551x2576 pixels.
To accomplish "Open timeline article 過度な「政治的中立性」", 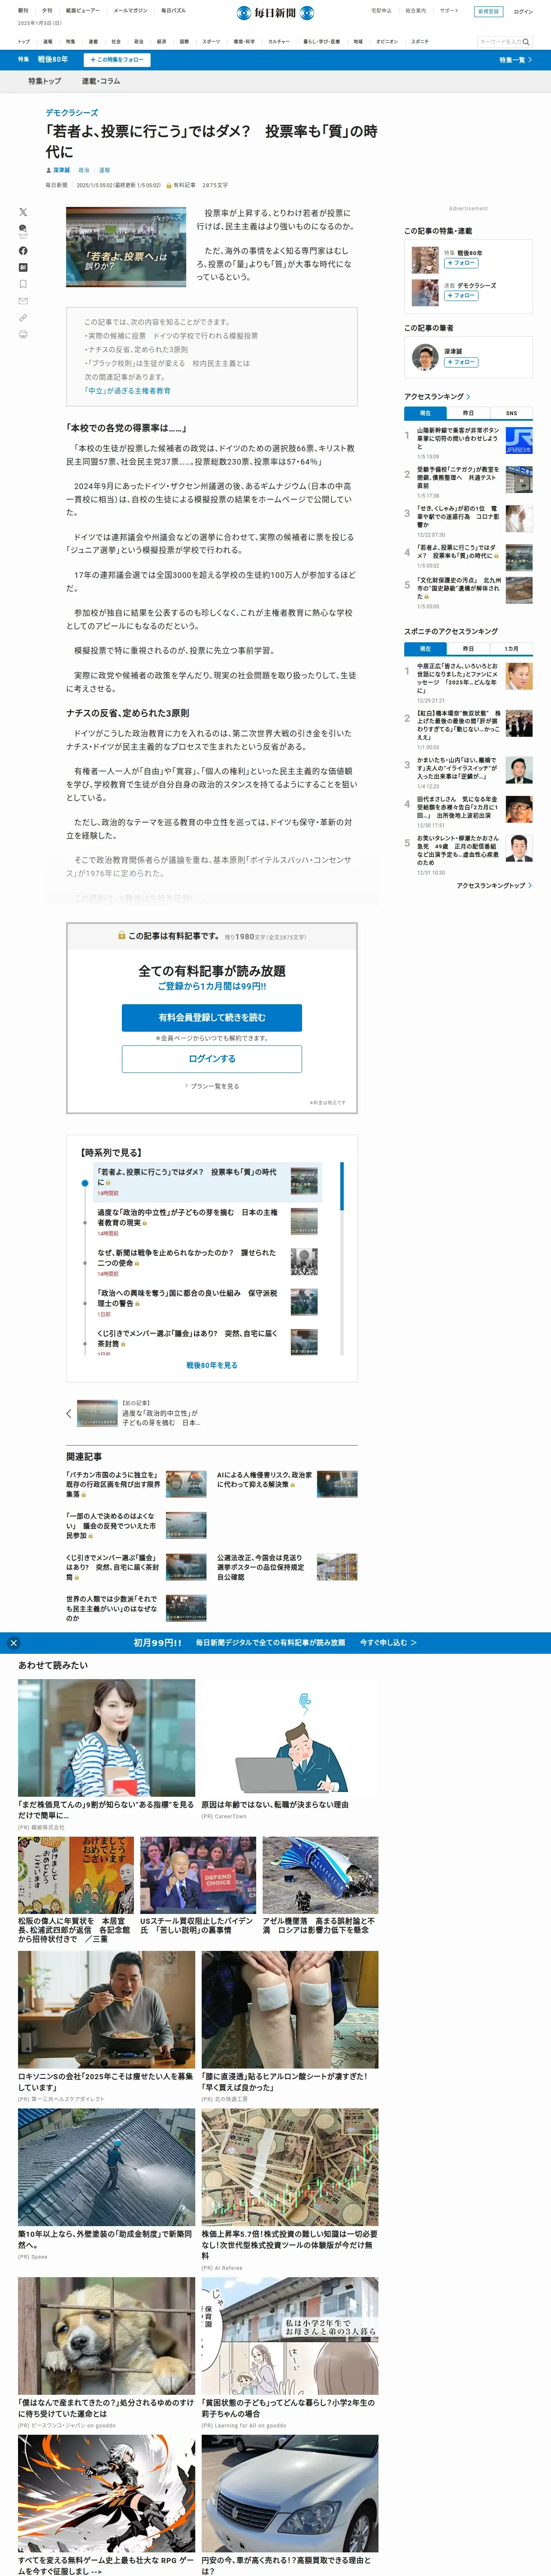I will (x=187, y=1217).
